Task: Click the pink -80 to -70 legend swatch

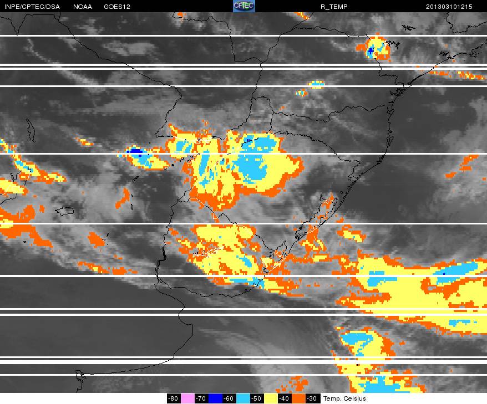Action: pos(187,398)
